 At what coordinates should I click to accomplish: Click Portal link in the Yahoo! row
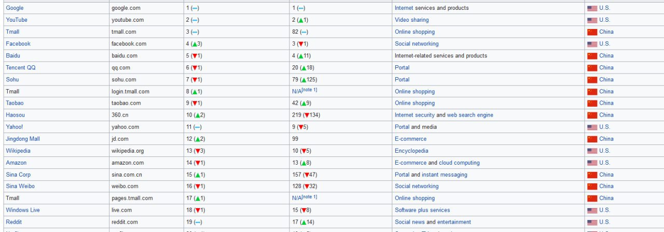[402, 127]
